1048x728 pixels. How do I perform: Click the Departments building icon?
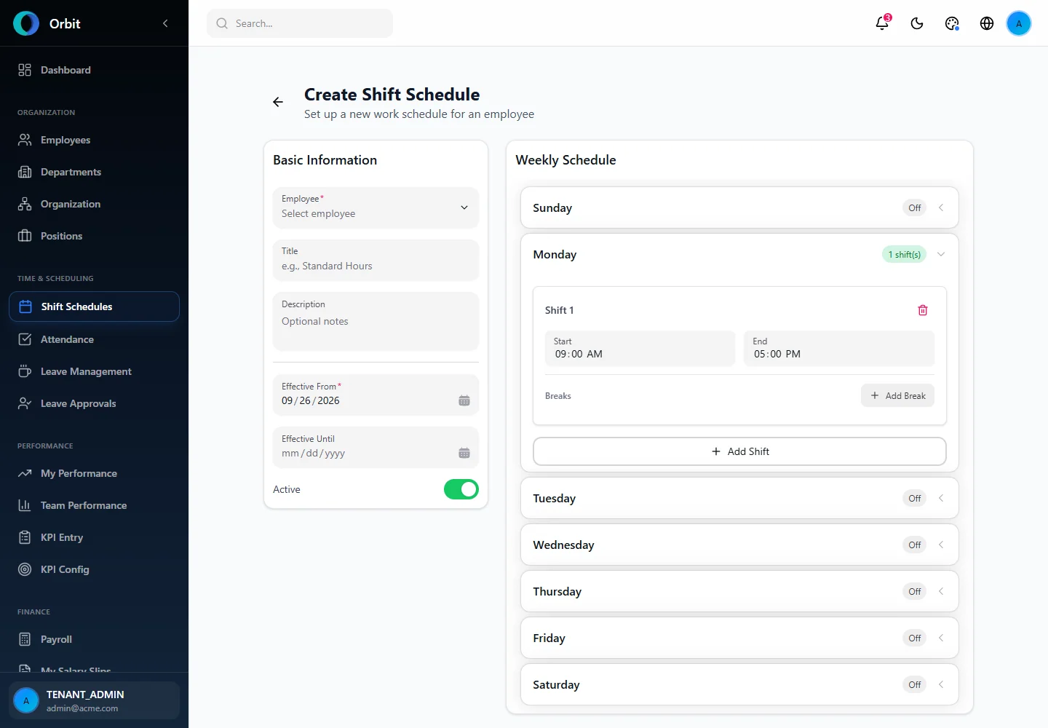[x=25, y=172]
